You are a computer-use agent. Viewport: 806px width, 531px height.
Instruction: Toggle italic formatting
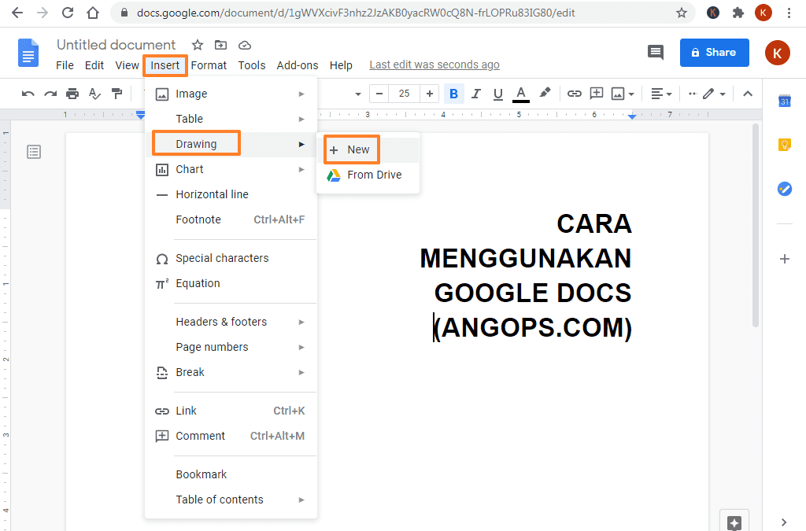click(476, 93)
